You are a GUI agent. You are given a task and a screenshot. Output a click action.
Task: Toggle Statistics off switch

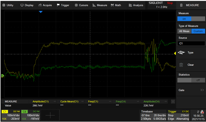191,80
